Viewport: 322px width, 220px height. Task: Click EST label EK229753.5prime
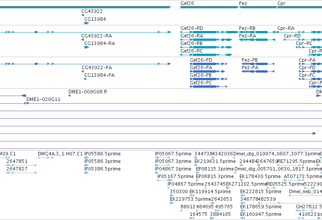point(190,199)
